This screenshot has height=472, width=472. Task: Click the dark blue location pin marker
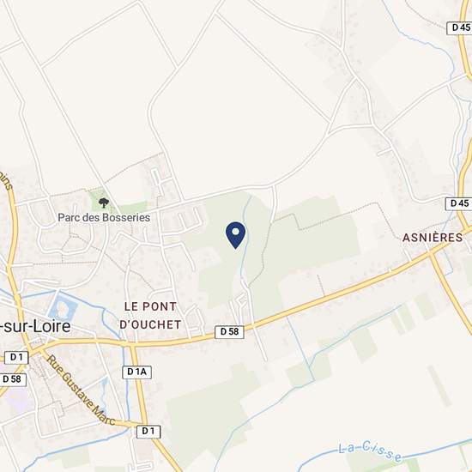[235, 235]
